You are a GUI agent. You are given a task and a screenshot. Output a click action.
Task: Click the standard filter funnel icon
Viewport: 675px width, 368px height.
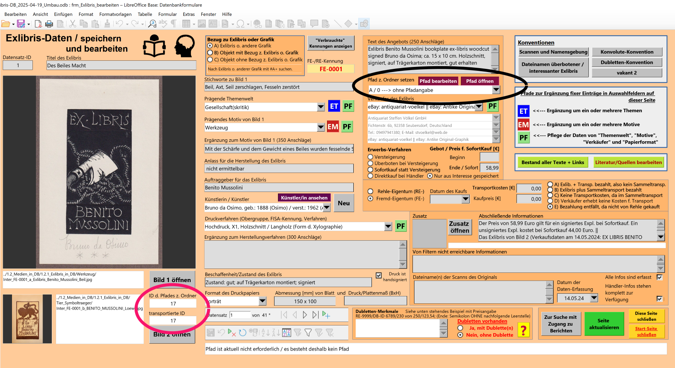pos(308,332)
